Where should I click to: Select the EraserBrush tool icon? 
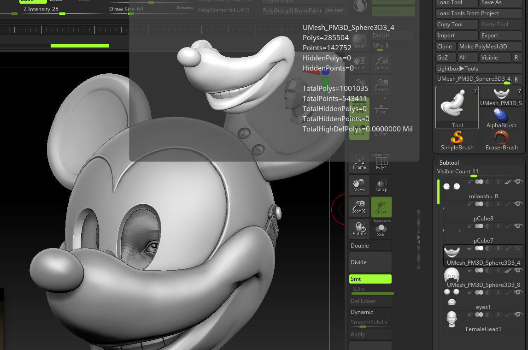point(501,141)
